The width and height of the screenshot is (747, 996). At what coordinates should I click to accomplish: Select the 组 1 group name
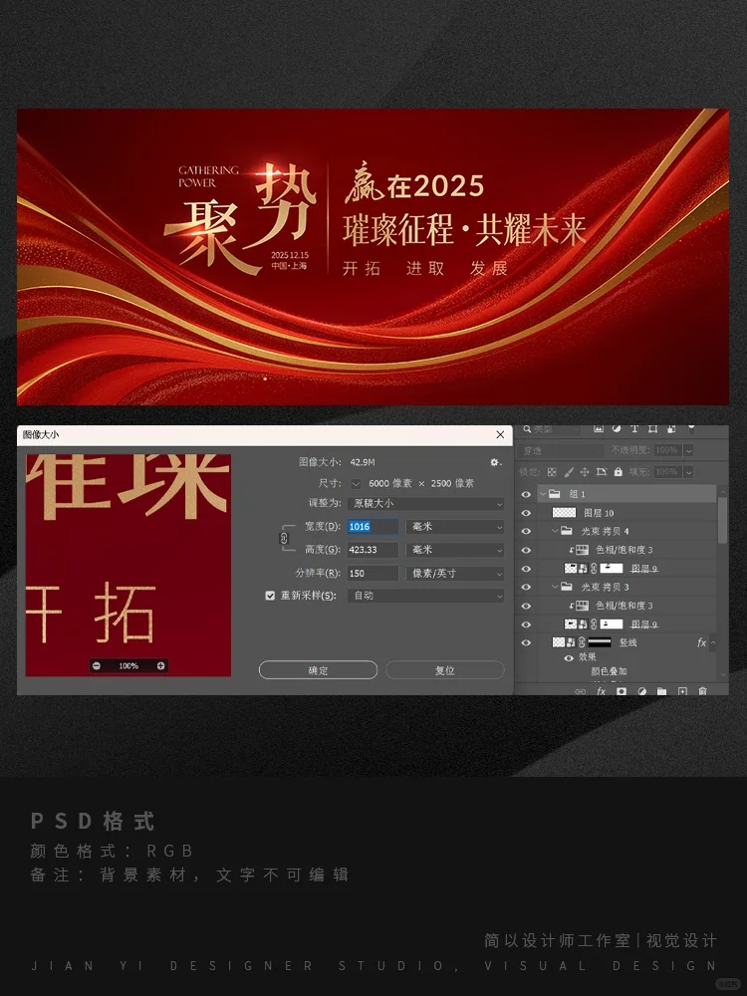(x=577, y=494)
